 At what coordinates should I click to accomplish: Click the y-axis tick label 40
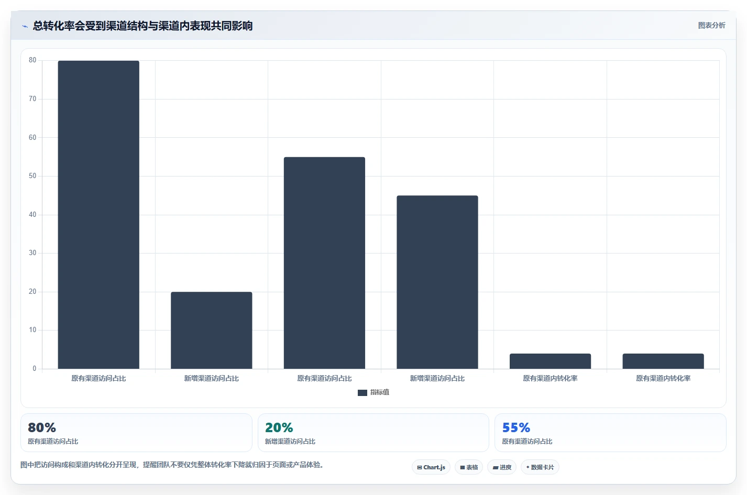[32, 215]
